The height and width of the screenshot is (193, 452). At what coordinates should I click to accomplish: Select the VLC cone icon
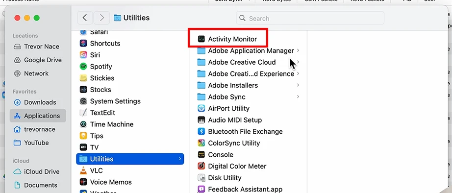pos(83,170)
